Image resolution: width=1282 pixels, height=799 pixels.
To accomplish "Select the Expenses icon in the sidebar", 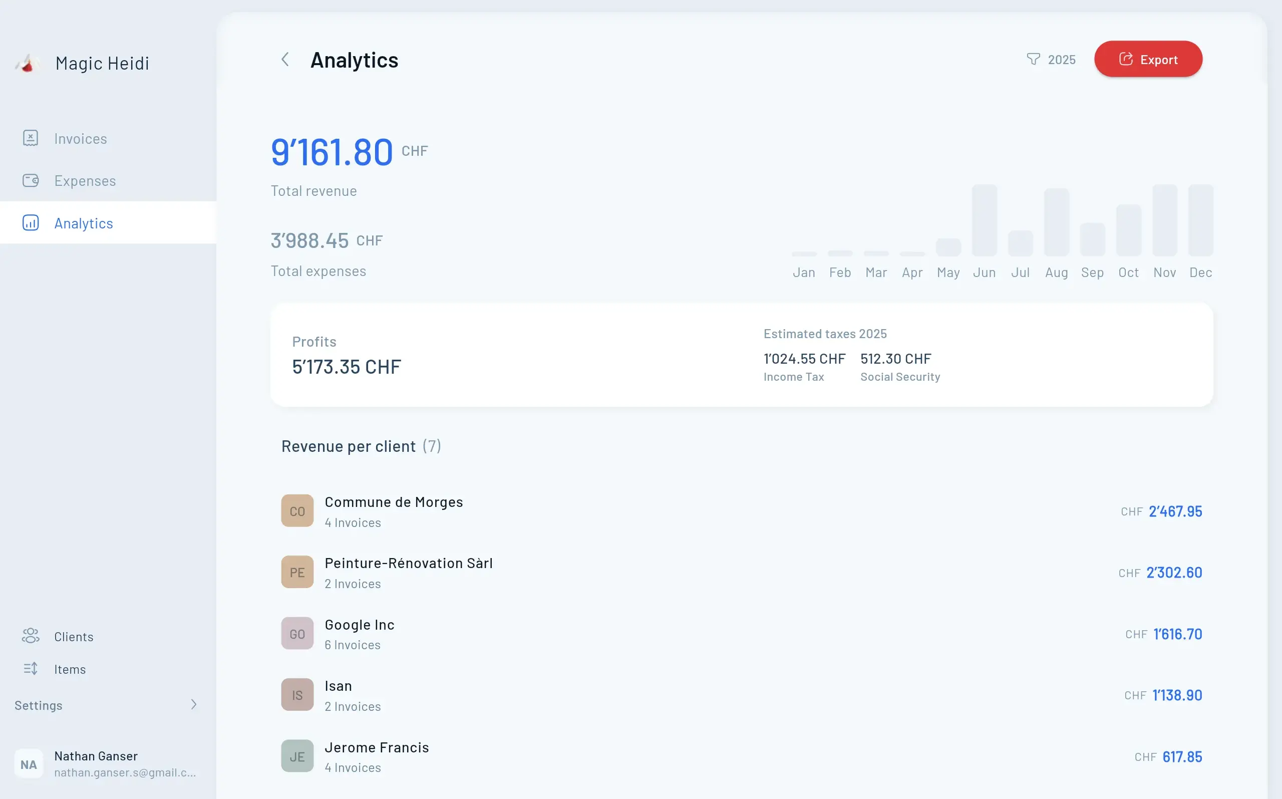I will tap(31, 180).
